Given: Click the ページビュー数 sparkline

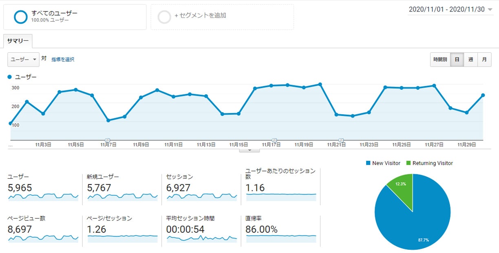Looking at the screenshot, I should (x=42, y=238).
